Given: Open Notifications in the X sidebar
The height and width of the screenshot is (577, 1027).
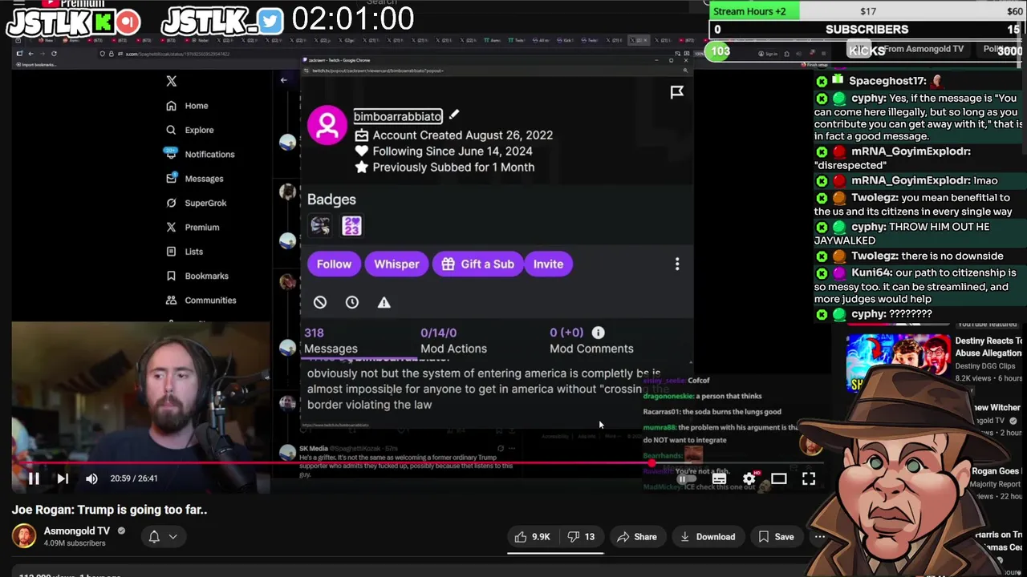Looking at the screenshot, I should click(200, 154).
